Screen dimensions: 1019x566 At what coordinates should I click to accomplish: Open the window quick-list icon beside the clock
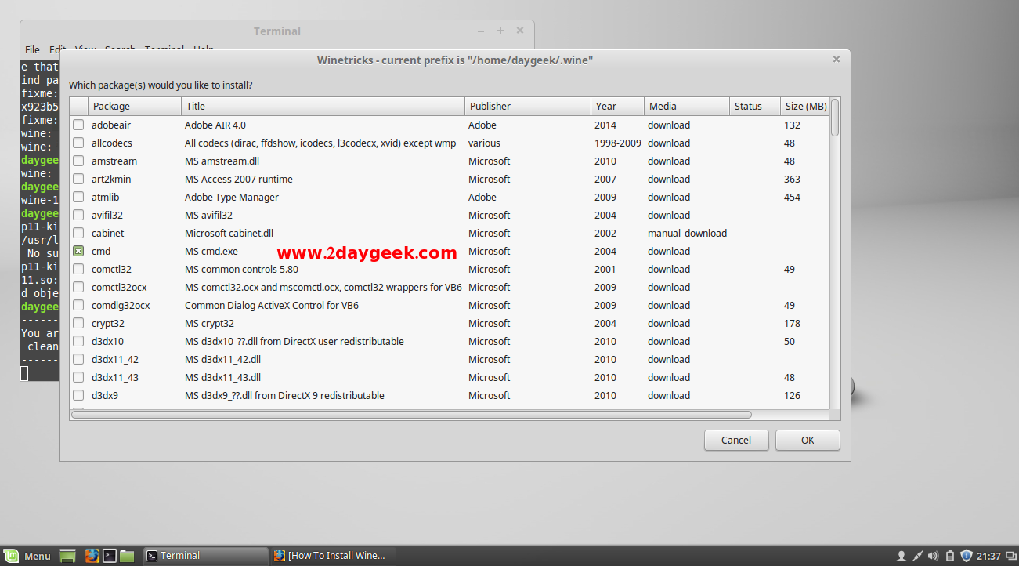[x=1010, y=556]
